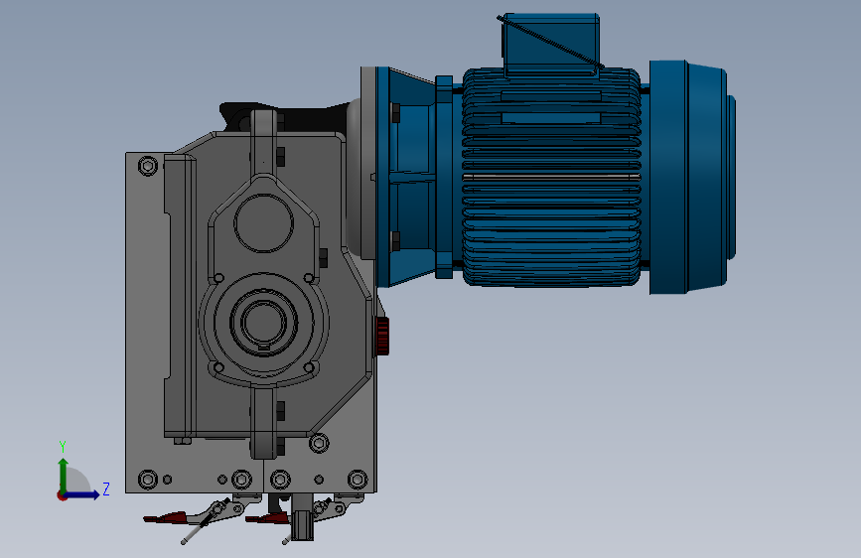Select the red breather plug on gearbox
This screenshot has width=861, height=558.
click(x=382, y=336)
